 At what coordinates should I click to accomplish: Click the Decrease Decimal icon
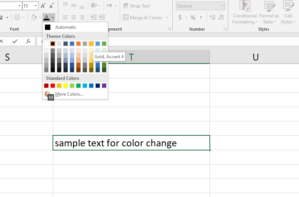tap(221, 17)
